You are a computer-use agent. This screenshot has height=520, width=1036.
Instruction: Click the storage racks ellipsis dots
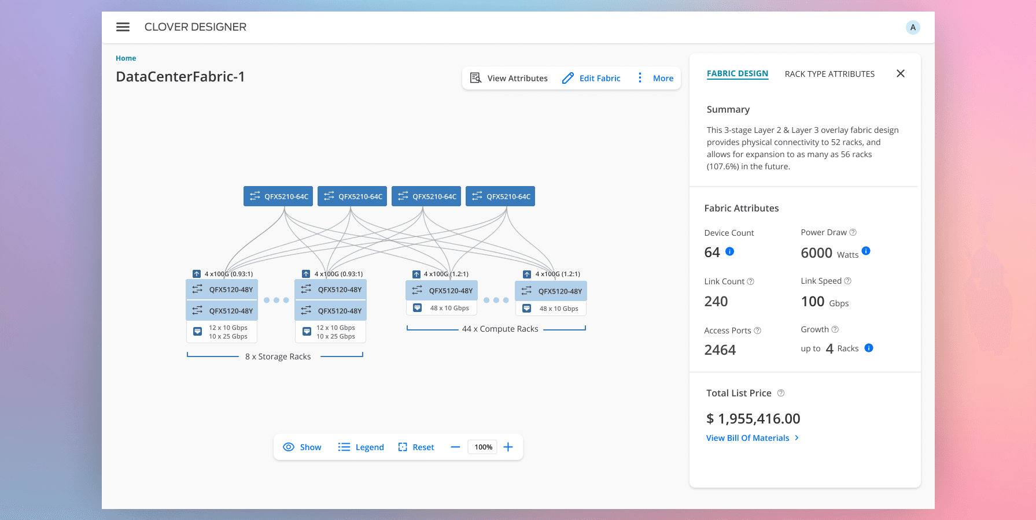(x=276, y=300)
